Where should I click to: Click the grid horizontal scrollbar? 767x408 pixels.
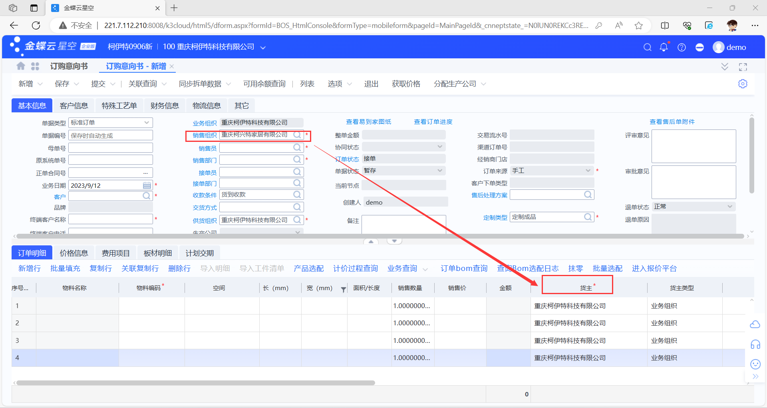[196, 383]
